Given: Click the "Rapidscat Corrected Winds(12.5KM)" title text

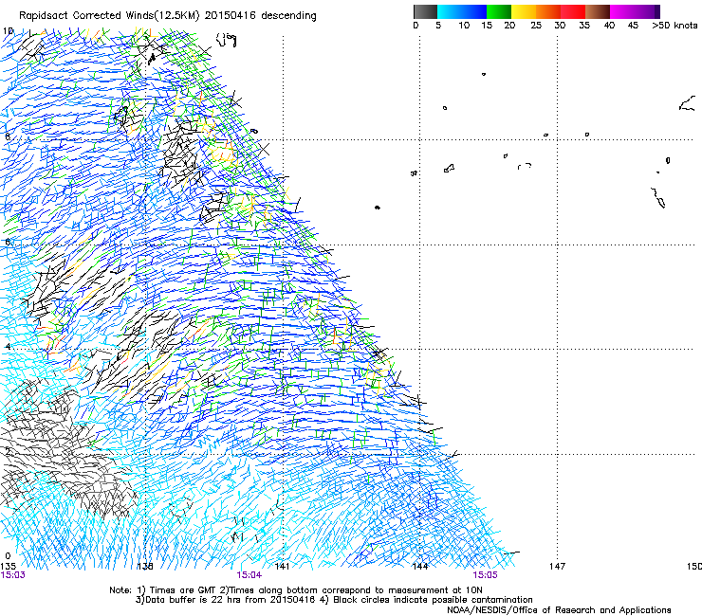Looking at the screenshot, I should tap(110, 16).
